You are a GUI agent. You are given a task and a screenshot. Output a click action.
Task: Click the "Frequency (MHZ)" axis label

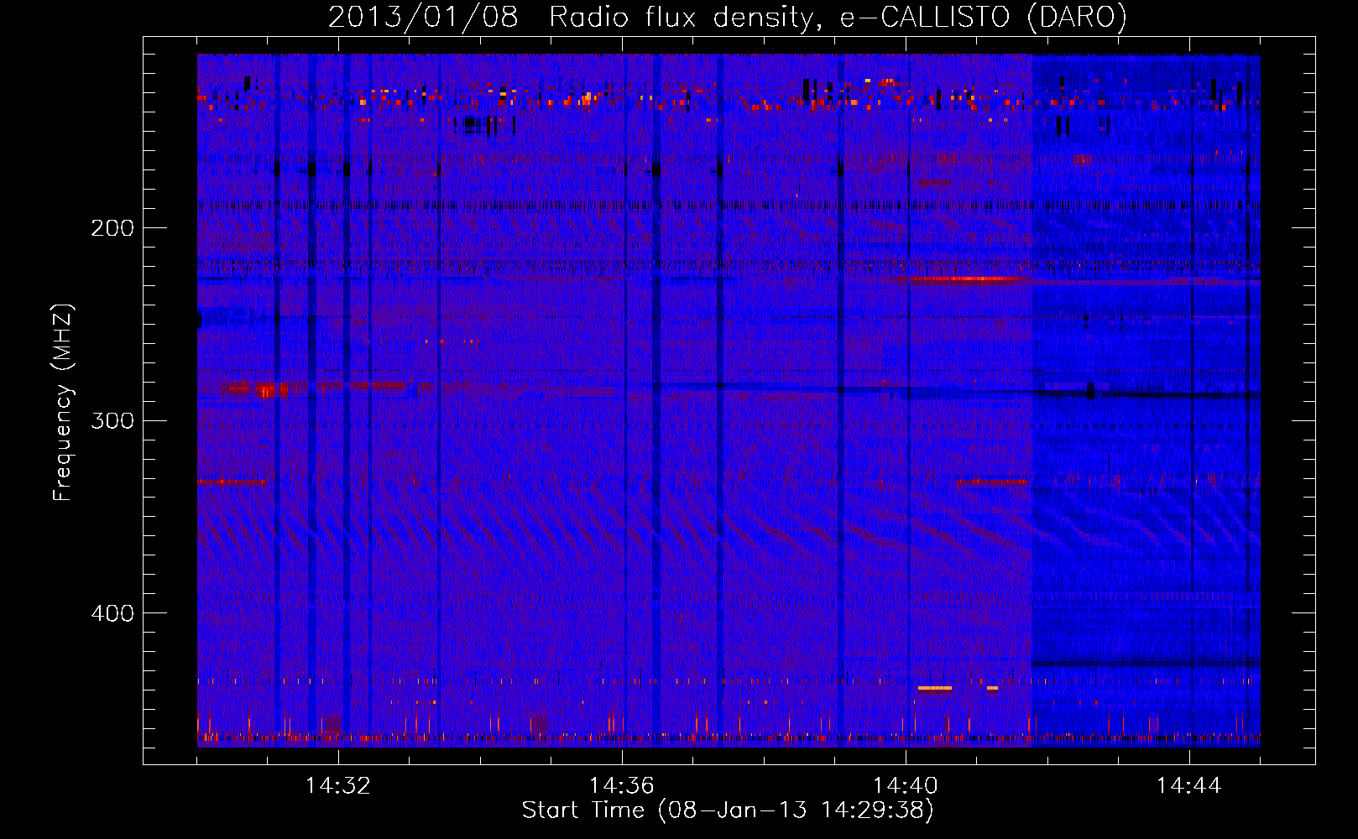(x=63, y=403)
